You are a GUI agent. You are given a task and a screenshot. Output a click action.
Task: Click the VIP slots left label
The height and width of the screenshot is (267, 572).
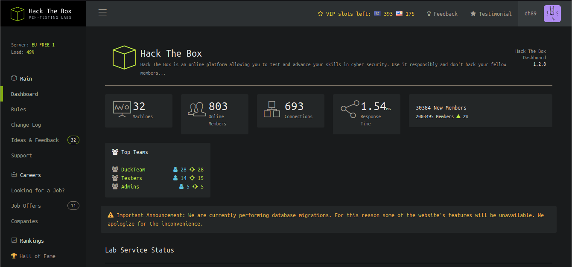[x=348, y=14]
